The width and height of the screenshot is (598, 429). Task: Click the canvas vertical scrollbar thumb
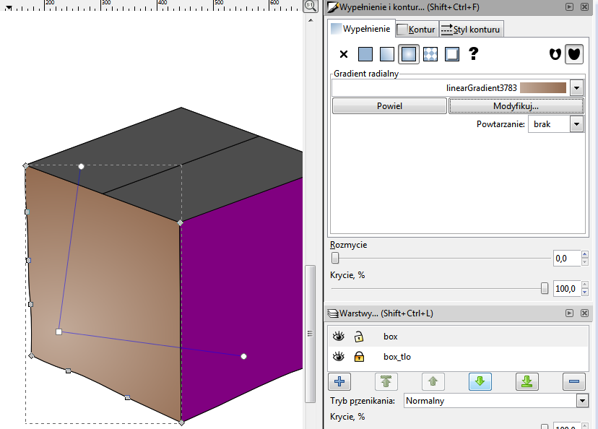click(x=311, y=334)
